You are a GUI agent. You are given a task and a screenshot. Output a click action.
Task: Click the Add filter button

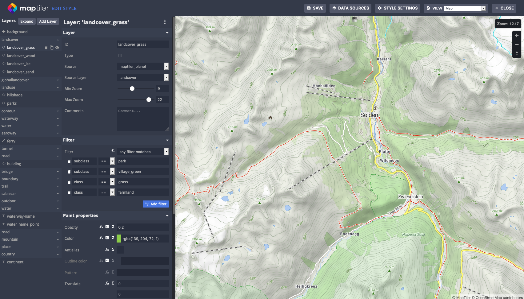(x=156, y=204)
